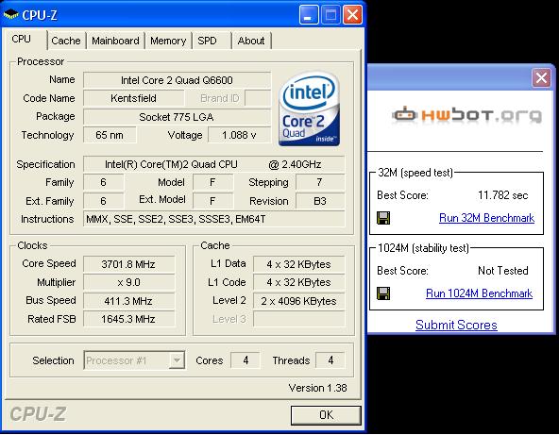Click the Stepping value 7
The height and width of the screenshot is (435, 559).
[x=320, y=182]
